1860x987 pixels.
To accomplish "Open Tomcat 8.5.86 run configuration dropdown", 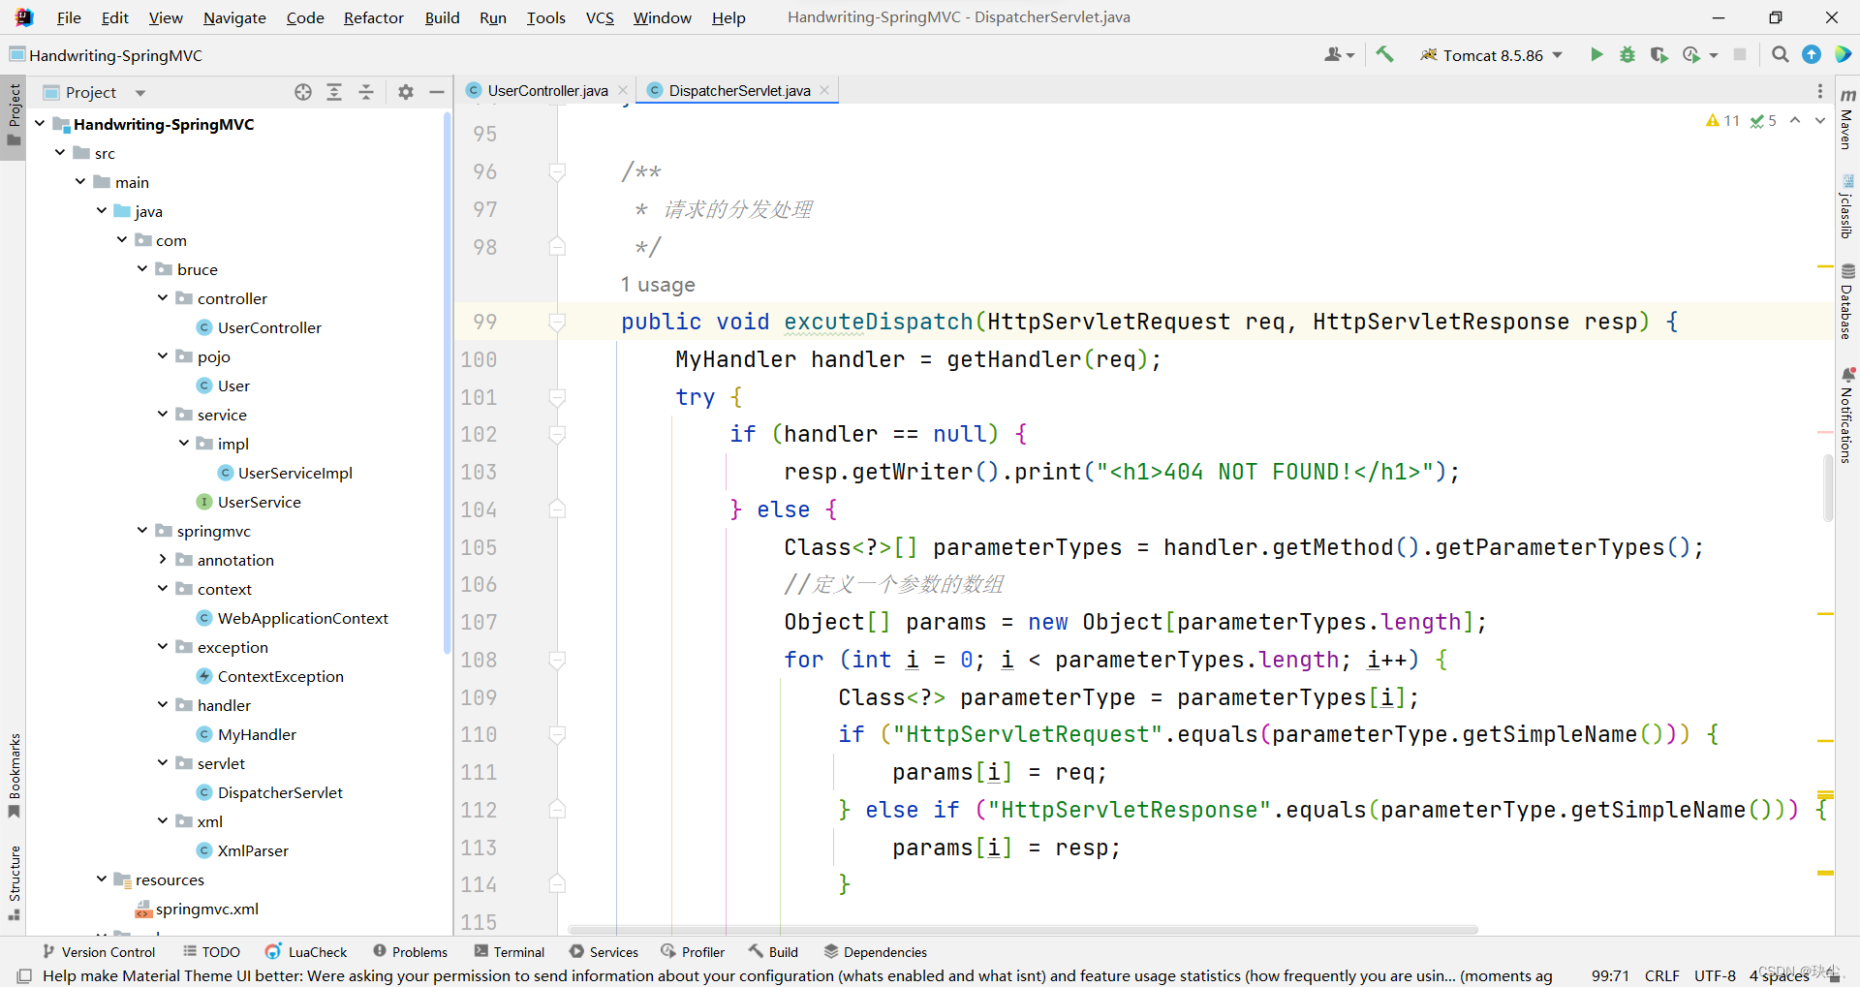I will click(1492, 55).
